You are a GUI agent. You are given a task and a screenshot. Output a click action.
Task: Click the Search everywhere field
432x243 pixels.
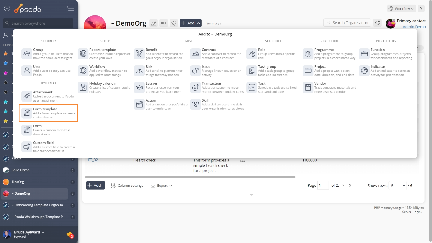(x=38, y=23)
